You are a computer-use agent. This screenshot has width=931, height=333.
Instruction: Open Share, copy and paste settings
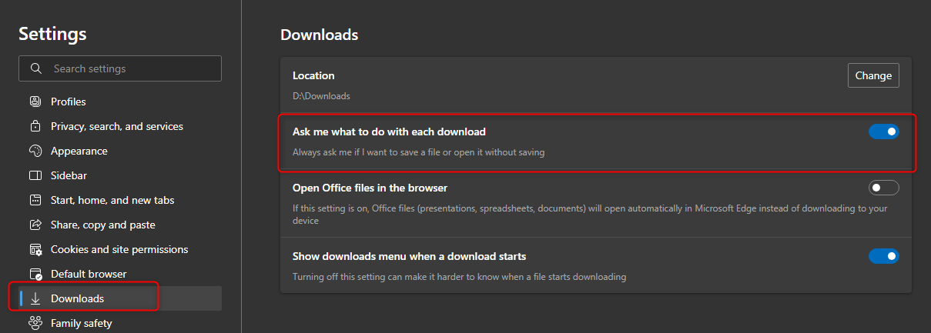click(x=120, y=225)
